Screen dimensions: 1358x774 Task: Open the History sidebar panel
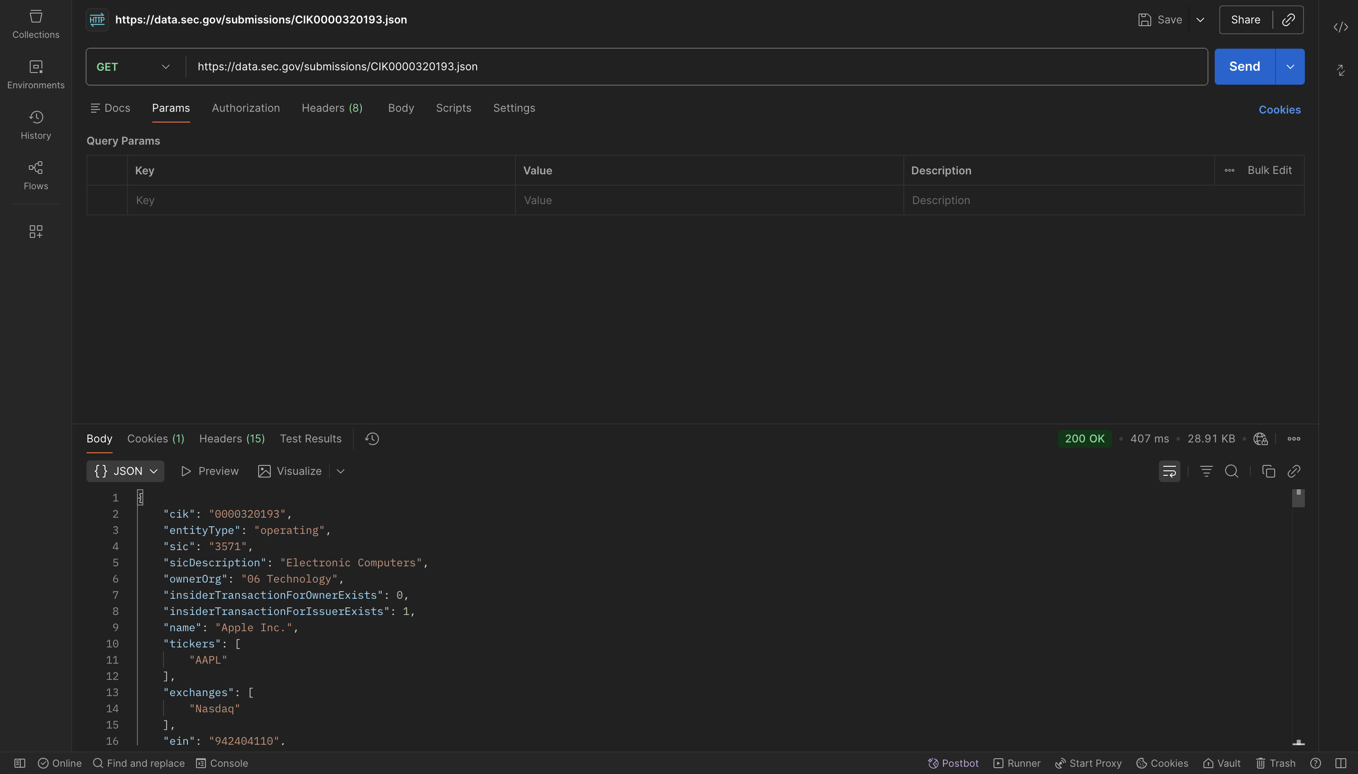(x=36, y=125)
